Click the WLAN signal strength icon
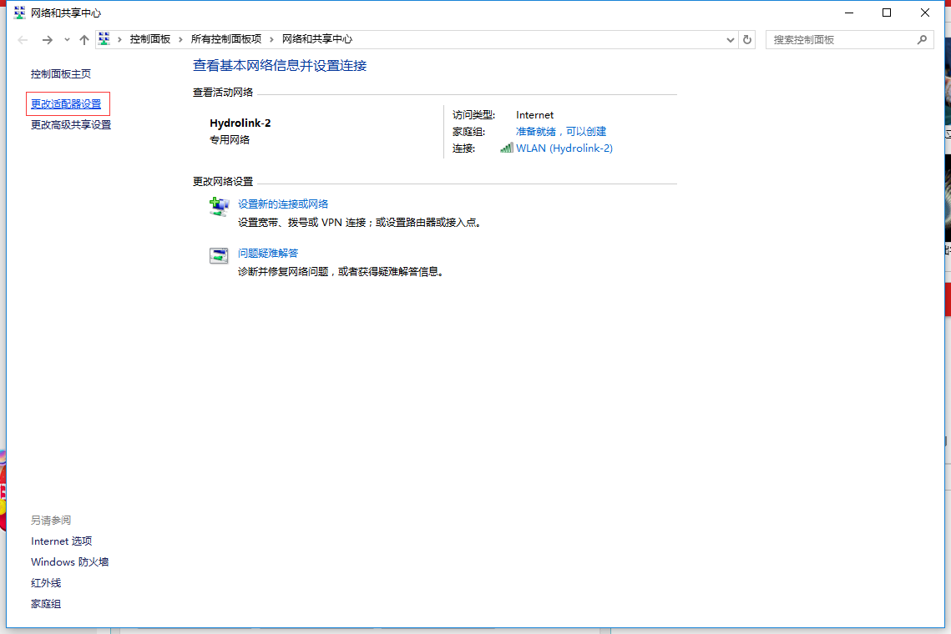 [507, 148]
